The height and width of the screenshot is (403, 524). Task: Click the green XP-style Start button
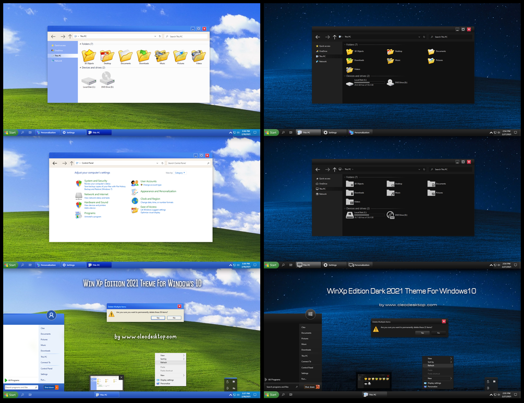10,395
